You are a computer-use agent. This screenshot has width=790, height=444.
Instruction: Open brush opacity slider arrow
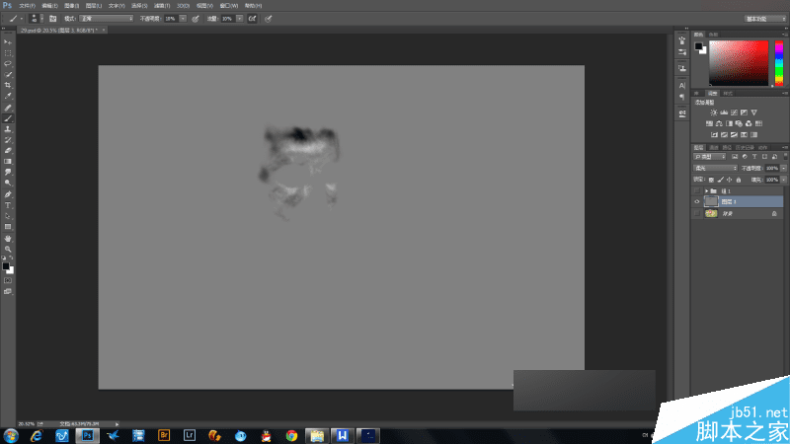(183, 19)
